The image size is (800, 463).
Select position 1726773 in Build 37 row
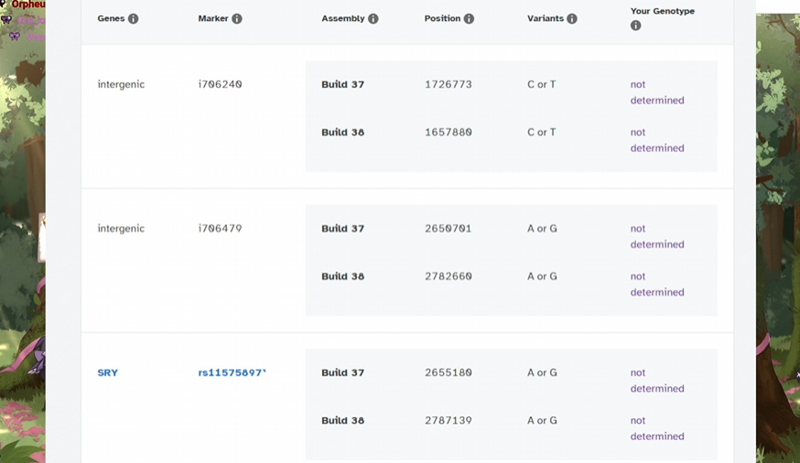point(449,84)
